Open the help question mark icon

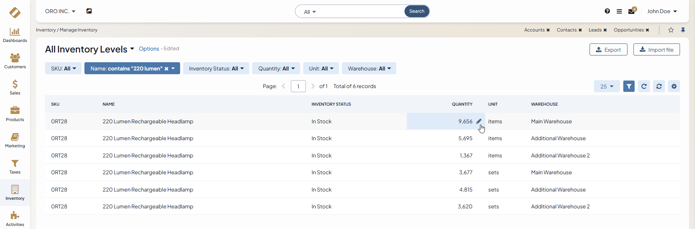607,11
